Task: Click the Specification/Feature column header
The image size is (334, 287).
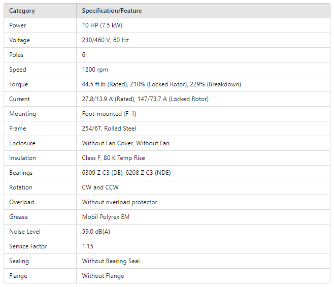Action: [112, 11]
